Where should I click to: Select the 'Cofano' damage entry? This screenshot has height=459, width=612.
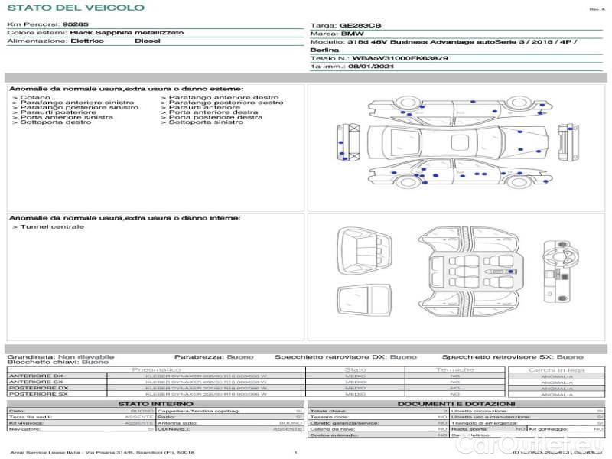(35, 98)
